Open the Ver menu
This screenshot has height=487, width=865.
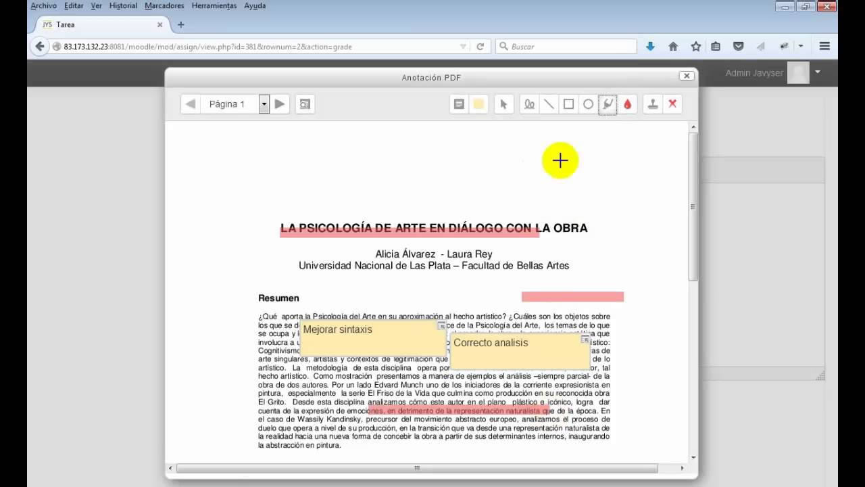(96, 5)
